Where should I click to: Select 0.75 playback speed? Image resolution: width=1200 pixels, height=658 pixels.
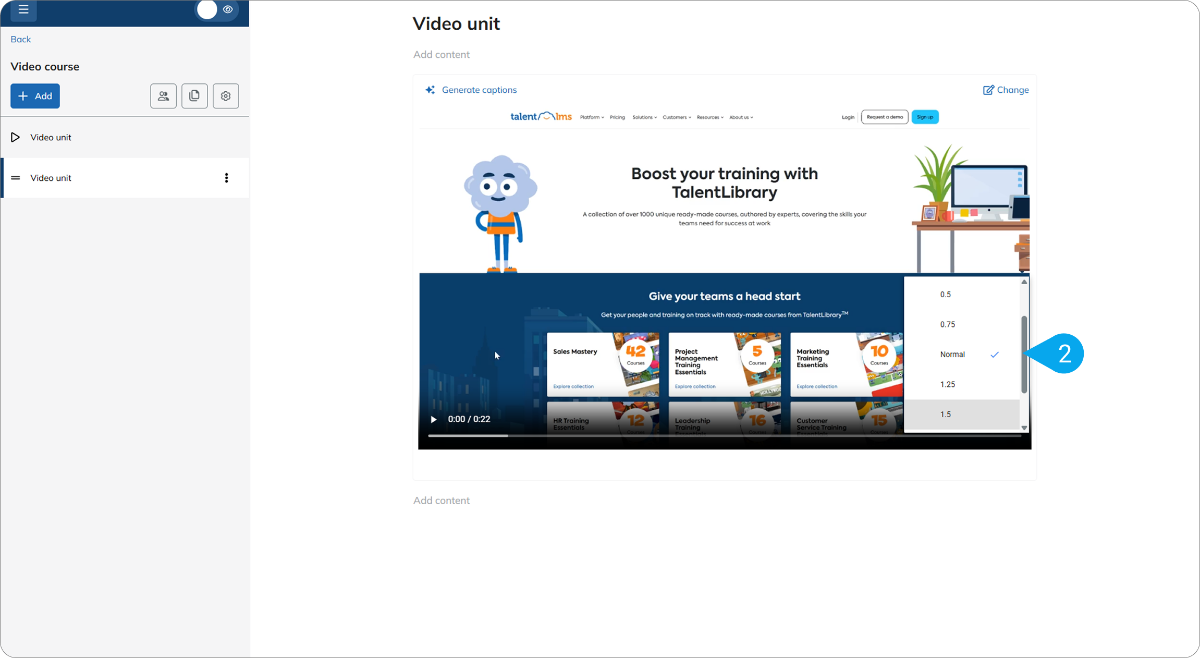962,324
